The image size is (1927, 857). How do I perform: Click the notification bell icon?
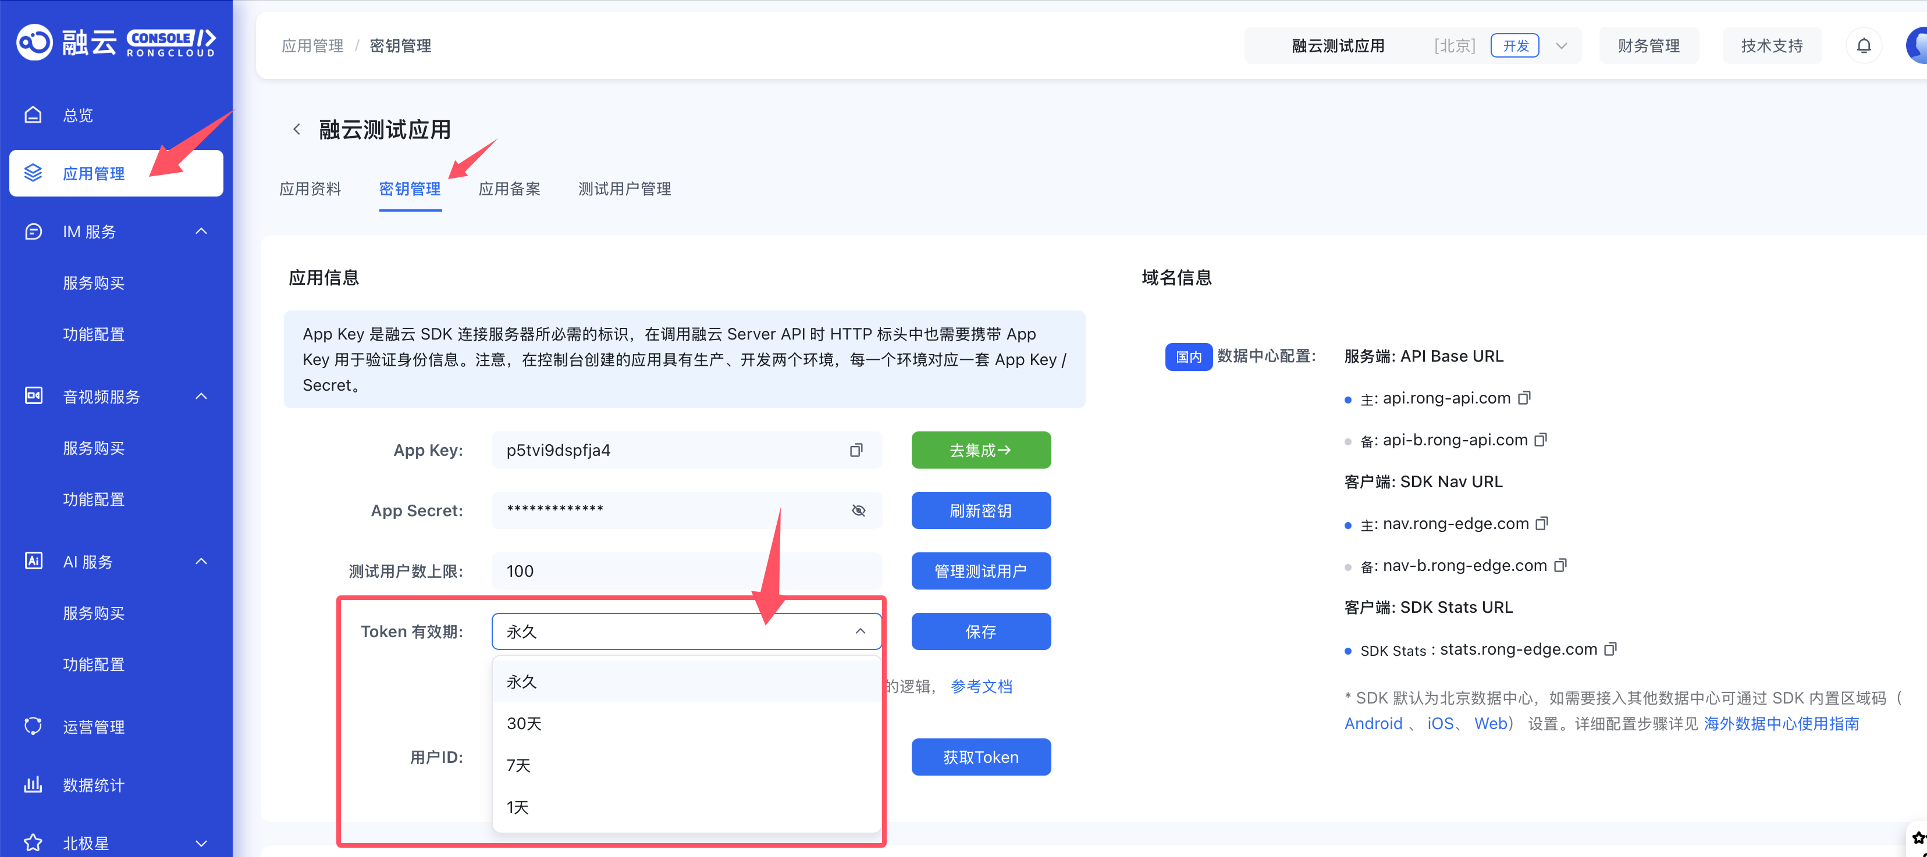coord(1864,45)
